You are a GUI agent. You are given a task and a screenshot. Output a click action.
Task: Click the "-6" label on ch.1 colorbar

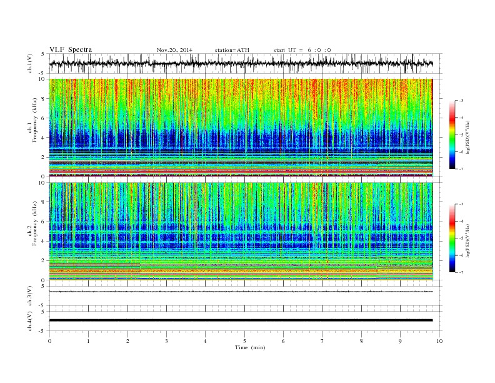pos(461,152)
